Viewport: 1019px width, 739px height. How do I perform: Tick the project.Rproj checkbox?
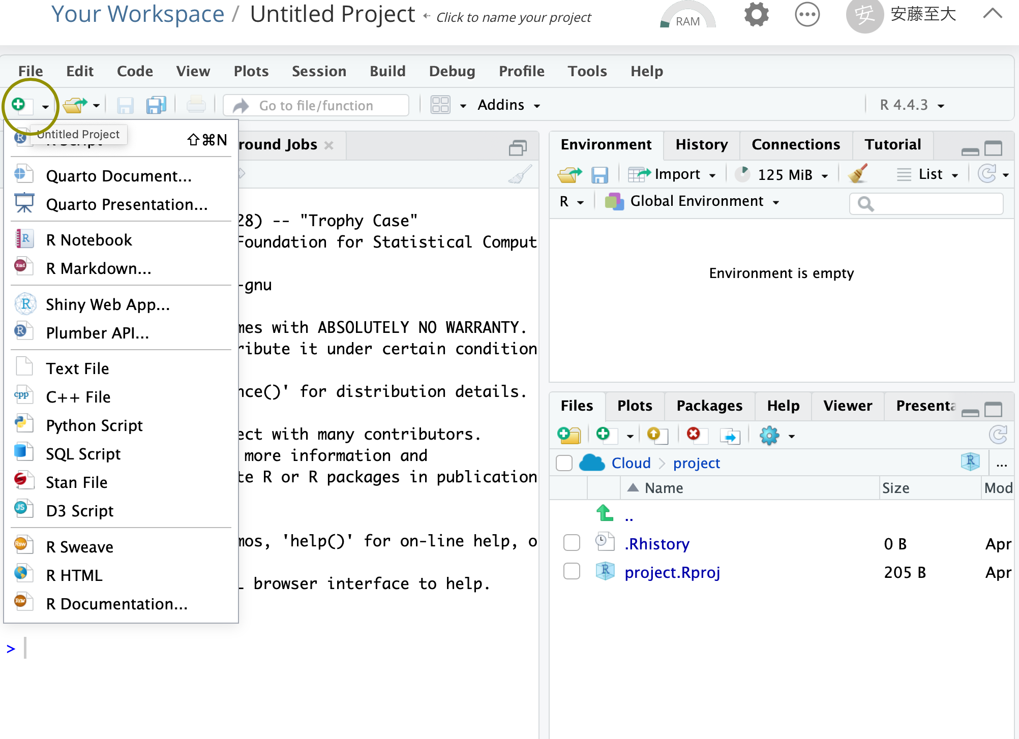(x=572, y=571)
